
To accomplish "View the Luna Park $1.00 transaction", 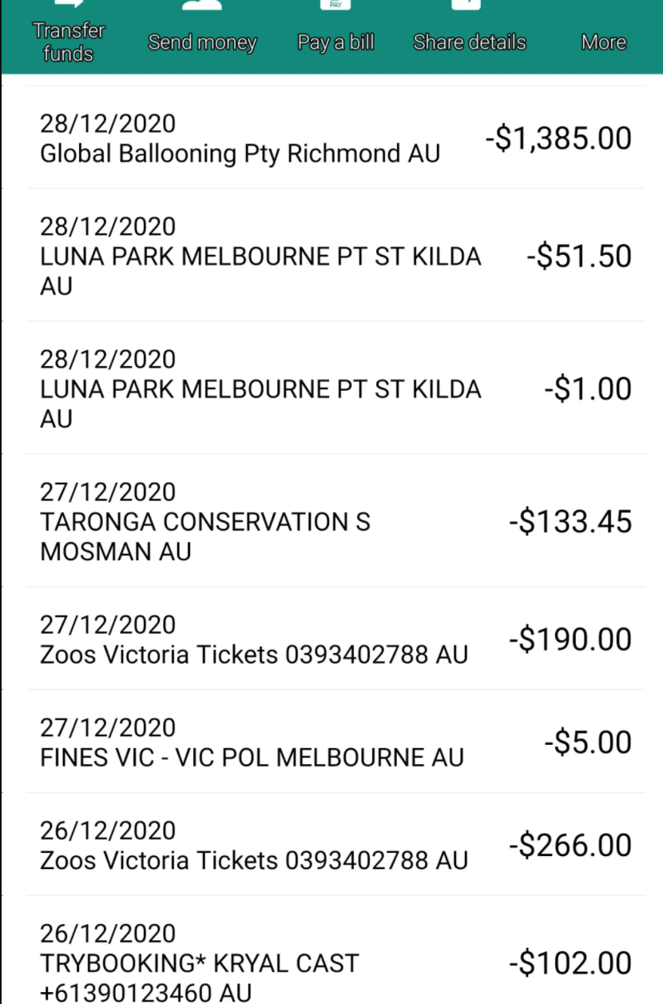I will click(x=335, y=388).
